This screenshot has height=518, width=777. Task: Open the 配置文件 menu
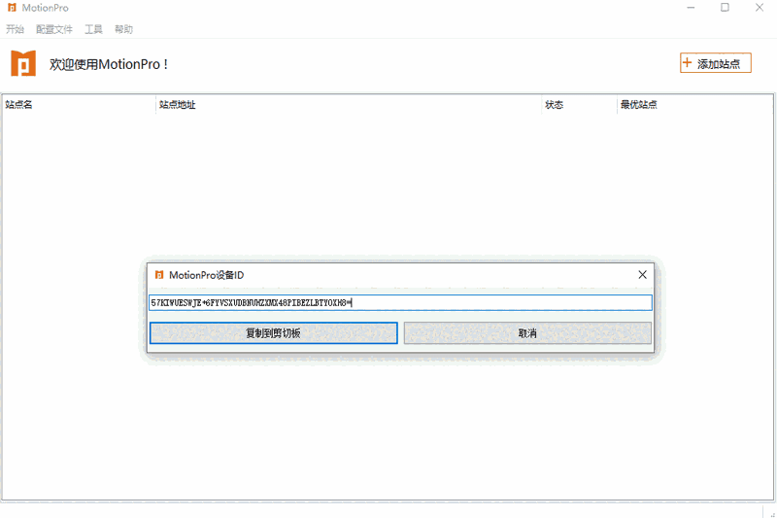[54, 29]
